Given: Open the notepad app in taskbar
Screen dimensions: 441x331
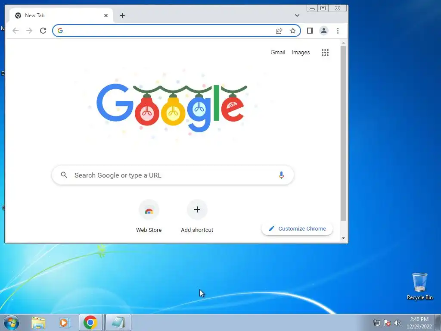Looking at the screenshot, I should click(x=118, y=322).
